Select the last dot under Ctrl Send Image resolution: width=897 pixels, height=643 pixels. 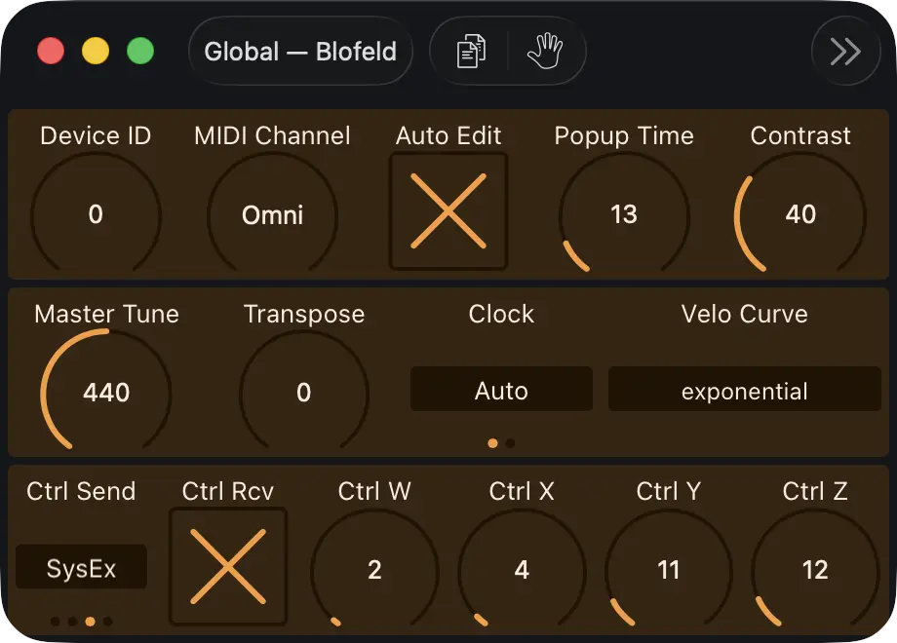[x=108, y=622]
